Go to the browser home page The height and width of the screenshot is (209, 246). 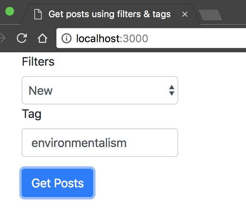point(42,38)
